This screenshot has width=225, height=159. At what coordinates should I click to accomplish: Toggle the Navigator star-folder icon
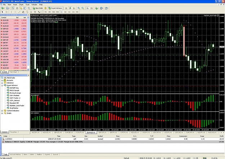21,8
